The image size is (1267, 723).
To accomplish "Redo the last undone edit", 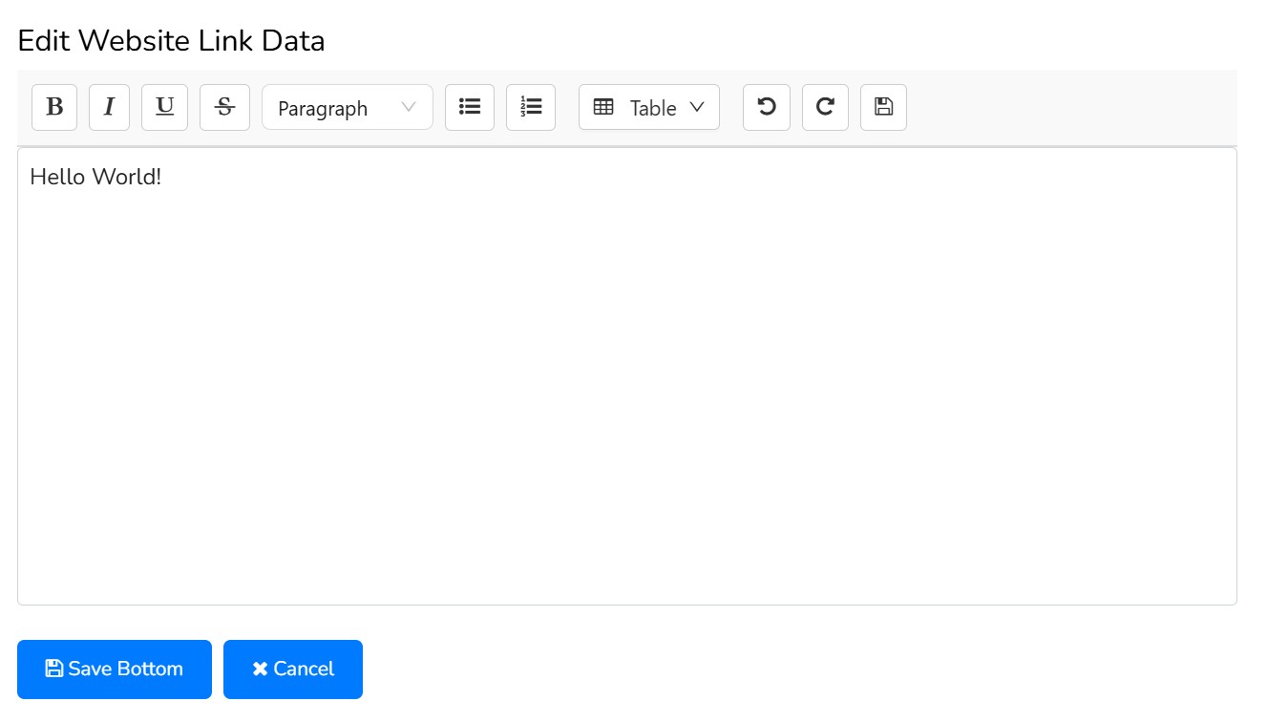I will 825,107.
